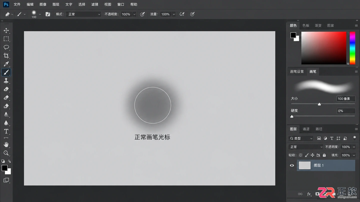The image size is (360, 202).
Task: Switch to the 画笔设置 tab
Action: coord(297,72)
